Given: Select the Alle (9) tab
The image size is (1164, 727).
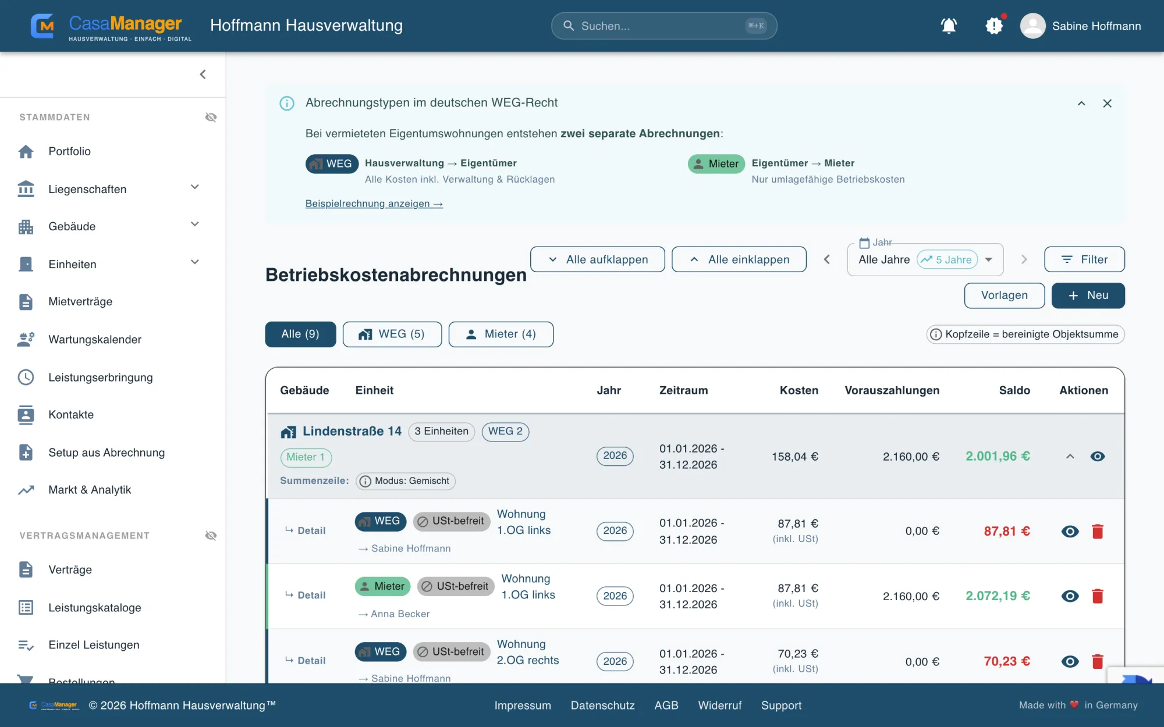Looking at the screenshot, I should pyautogui.click(x=300, y=334).
